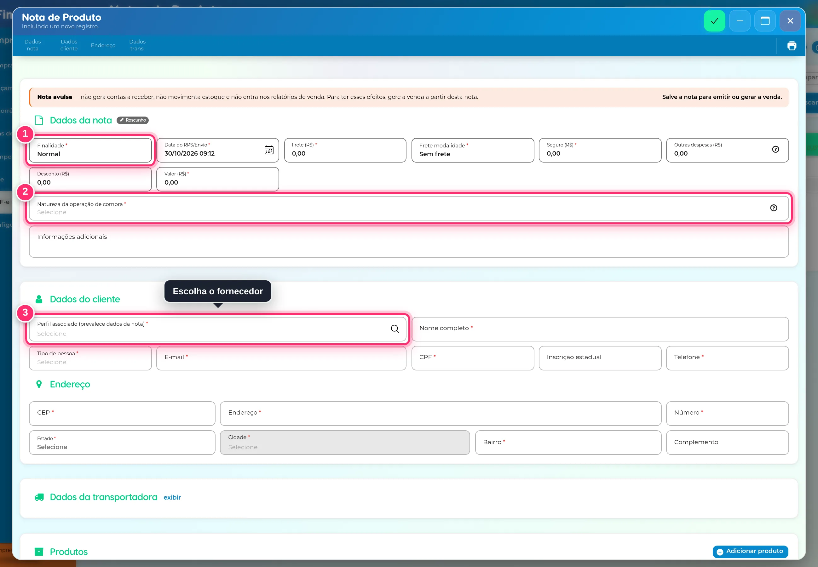Click the Bairro field
This screenshot has width=818, height=567.
(568, 443)
